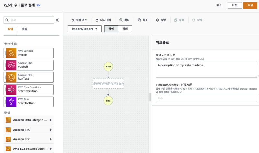The width and height of the screenshot is (259, 153).
Task: Click the Amazon SNS Publish icon
Action: [11, 65]
